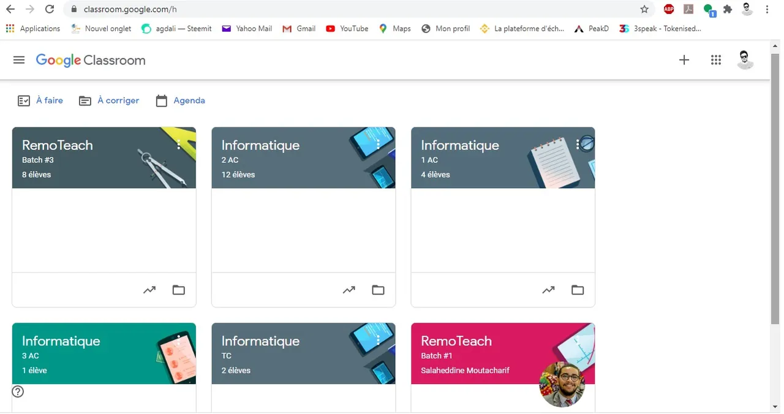Viewport: 784px width, 414px height.
Task: Open three-dot options on RemoTeach Batch #3 card
Action: coord(178,145)
